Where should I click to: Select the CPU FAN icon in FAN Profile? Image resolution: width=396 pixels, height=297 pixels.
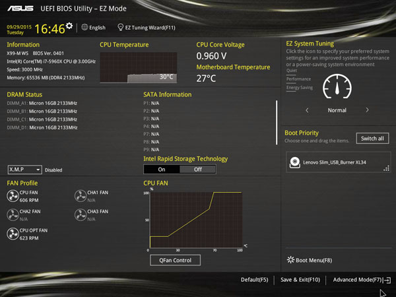tap(13, 196)
